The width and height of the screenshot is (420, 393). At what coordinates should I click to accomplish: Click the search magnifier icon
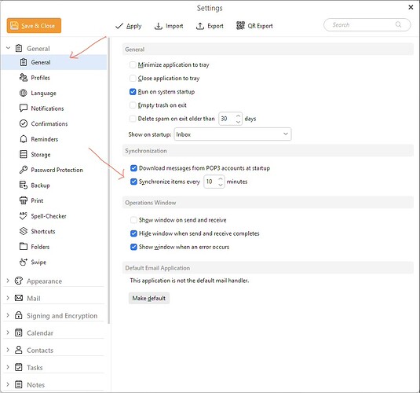[x=398, y=24]
